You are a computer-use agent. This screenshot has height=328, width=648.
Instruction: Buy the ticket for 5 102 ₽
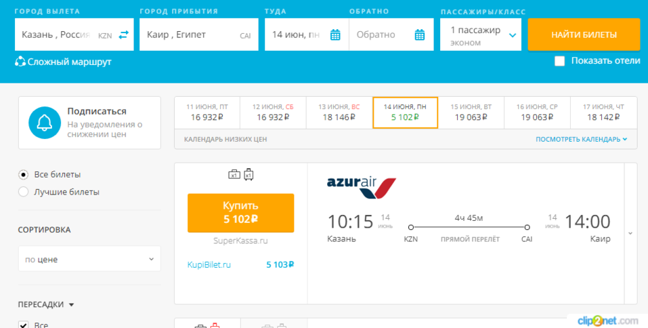[x=240, y=212]
